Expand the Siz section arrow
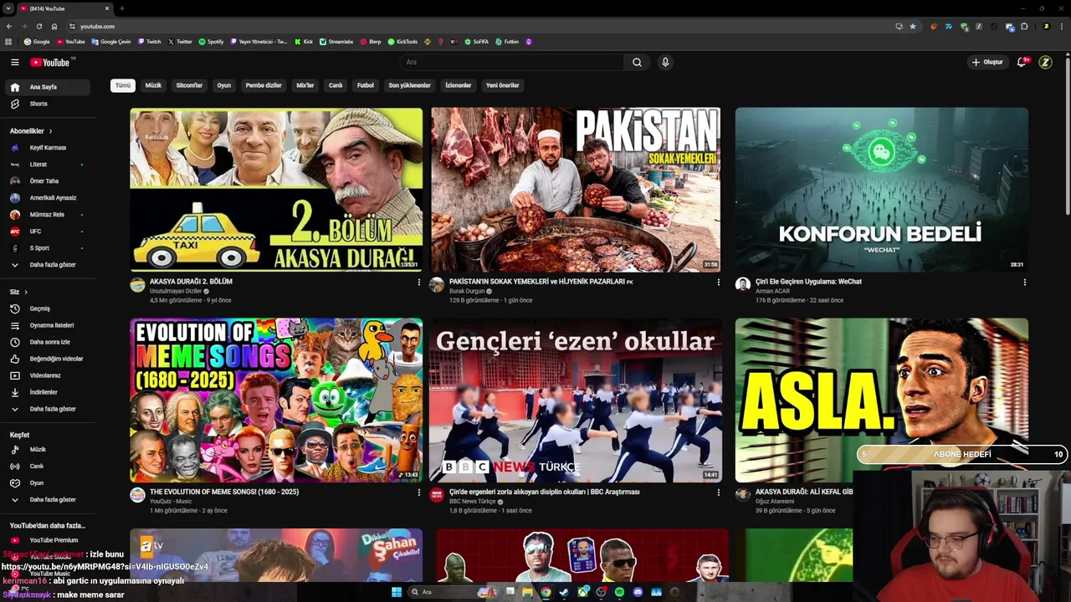The width and height of the screenshot is (1071, 602). pyautogui.click(x=26, y=292)
